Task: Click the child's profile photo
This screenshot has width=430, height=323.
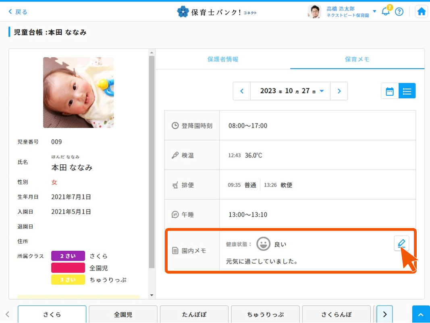Action: click(79, 92)
